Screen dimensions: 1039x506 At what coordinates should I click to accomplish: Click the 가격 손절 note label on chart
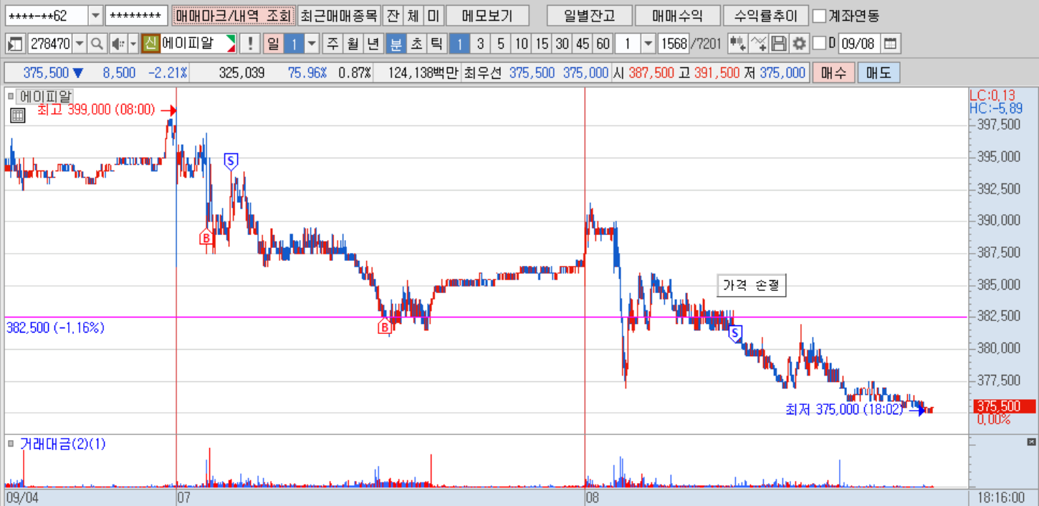point(752,285)
